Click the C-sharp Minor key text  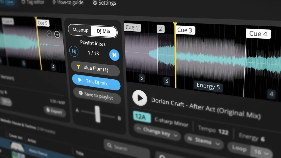pyautogui.click(x=171, y=122)
